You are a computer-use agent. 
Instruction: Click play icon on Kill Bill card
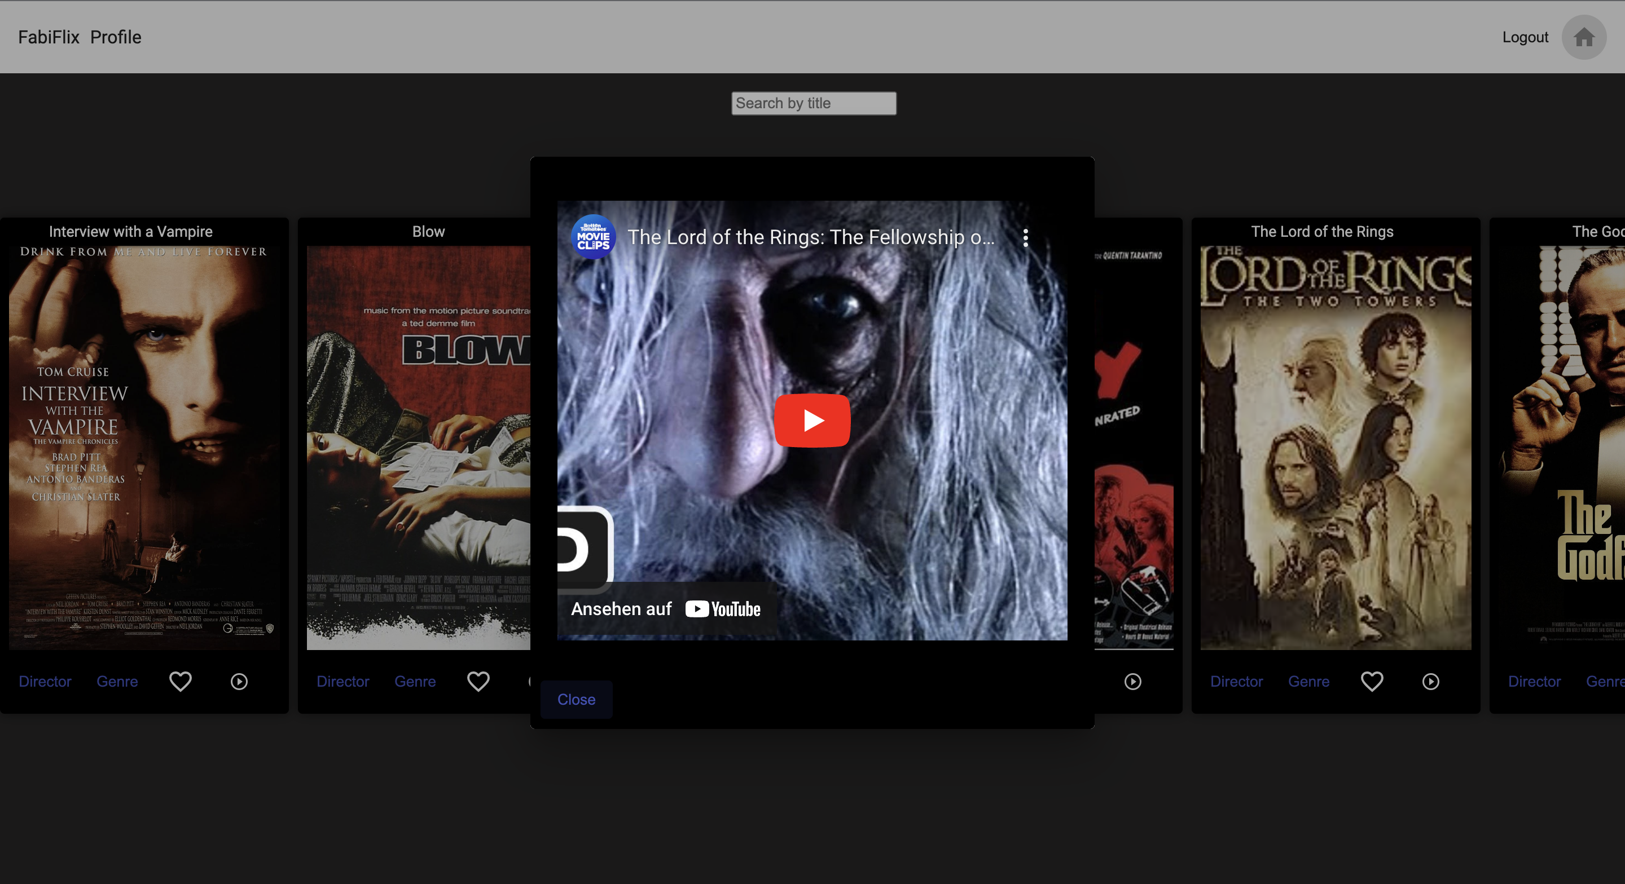[x=1133, y=681]
